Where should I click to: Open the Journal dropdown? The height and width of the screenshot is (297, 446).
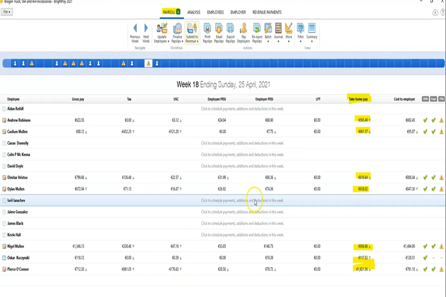point(279,33)
